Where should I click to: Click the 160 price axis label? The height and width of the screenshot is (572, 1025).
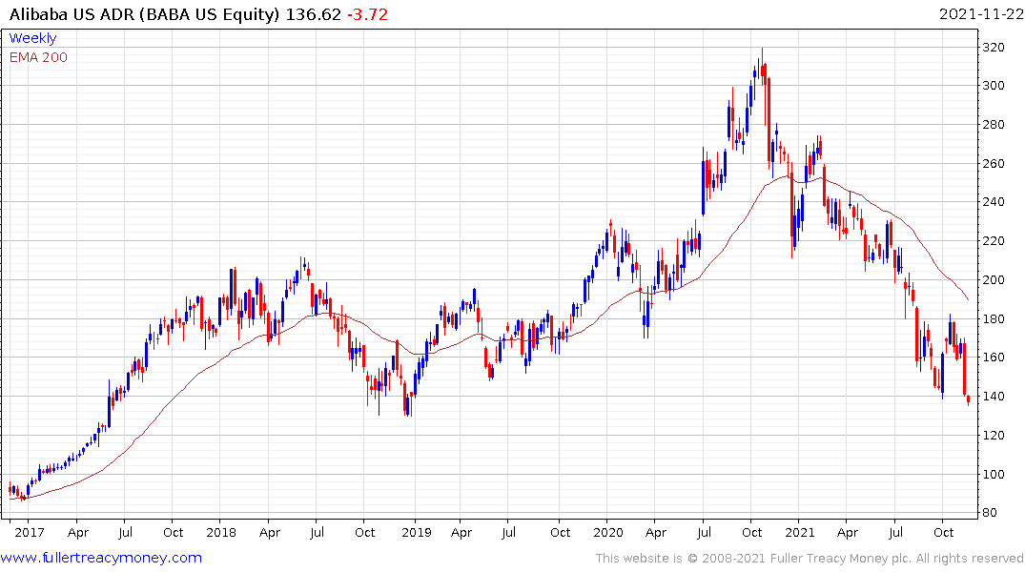[x=994, y=357]
